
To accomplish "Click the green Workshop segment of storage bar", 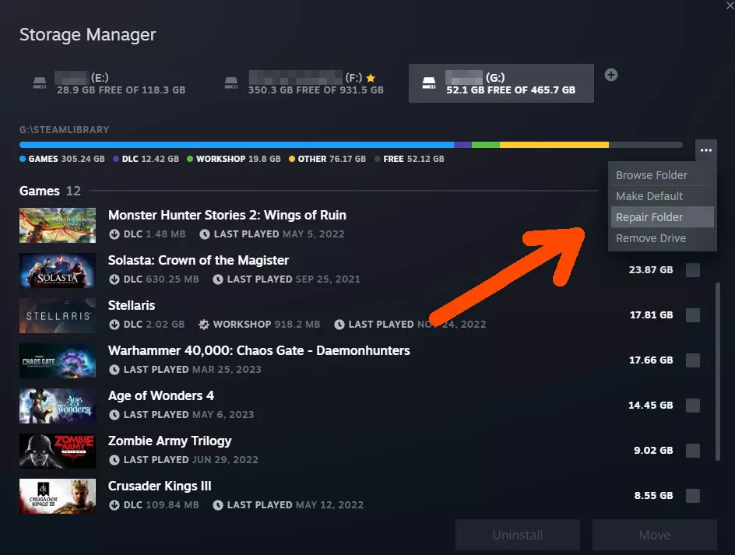I will coord(486,145).
